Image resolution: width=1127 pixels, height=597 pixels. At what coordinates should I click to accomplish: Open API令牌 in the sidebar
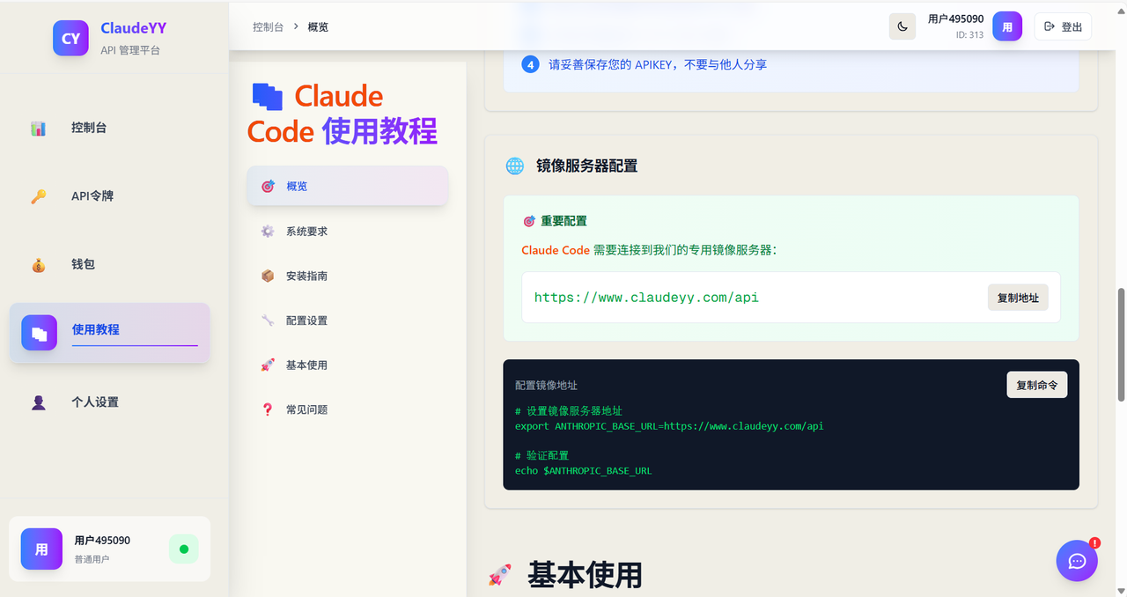tap(110, 195)
